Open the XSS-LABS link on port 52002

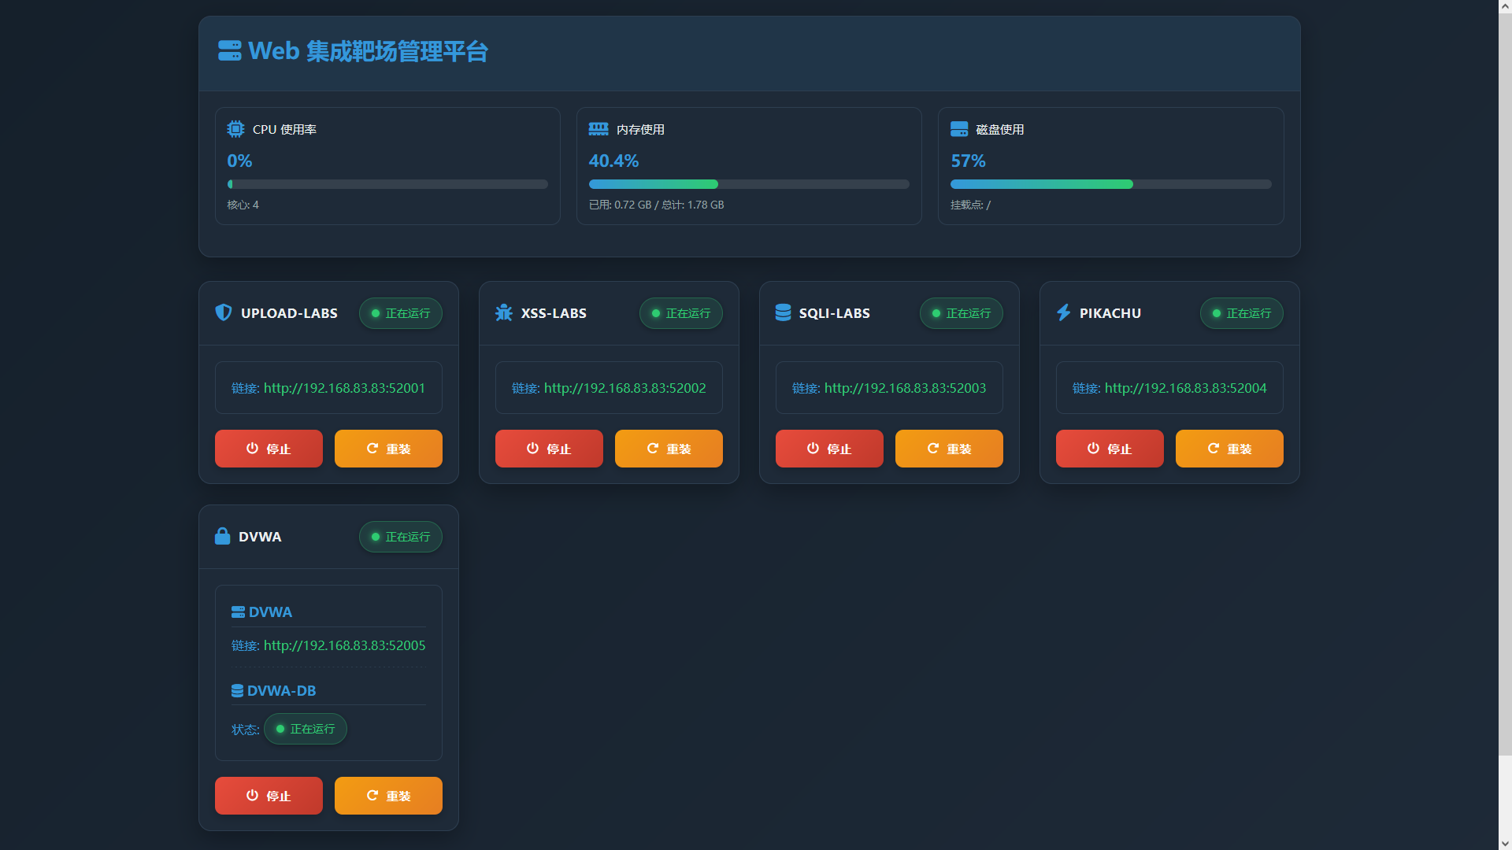point(624,388)
